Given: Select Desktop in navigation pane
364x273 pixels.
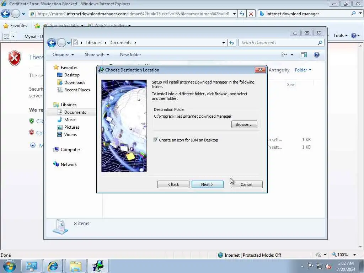Looking at the screenshot, I should point(72,75).
